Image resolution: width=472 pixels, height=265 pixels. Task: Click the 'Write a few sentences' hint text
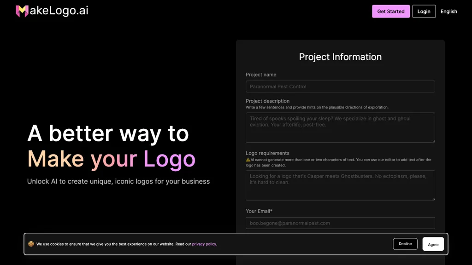click(317, 107)
